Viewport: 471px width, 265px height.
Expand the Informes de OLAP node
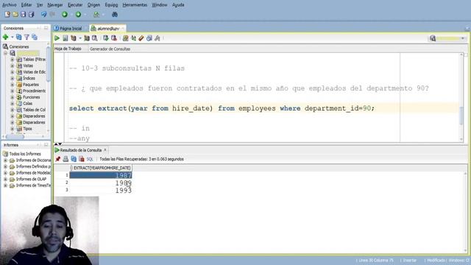point(5,179)
